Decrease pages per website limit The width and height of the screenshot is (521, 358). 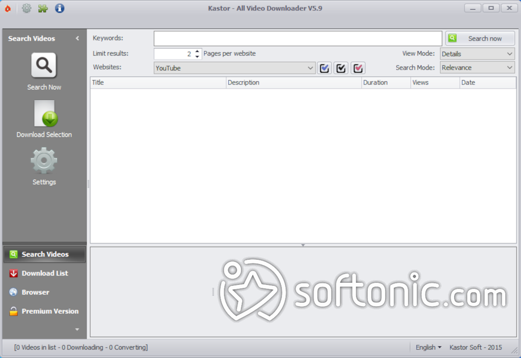tap(197, 56)
